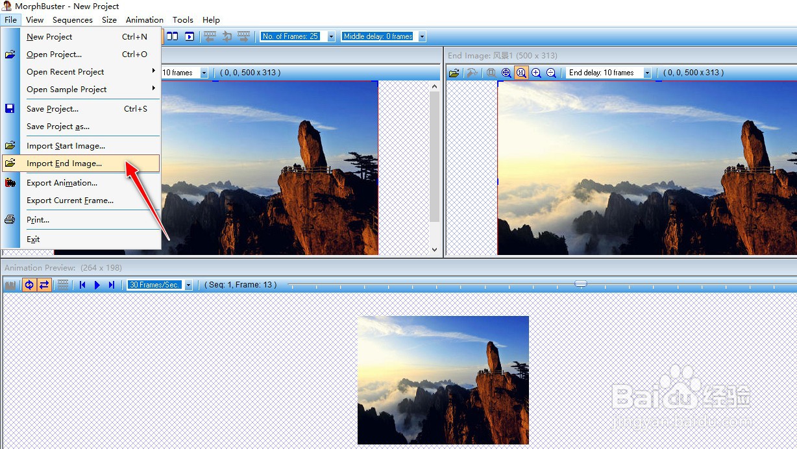Screen dimensions: 797x449
Task: Open the View menu
Action: point(35,19)
